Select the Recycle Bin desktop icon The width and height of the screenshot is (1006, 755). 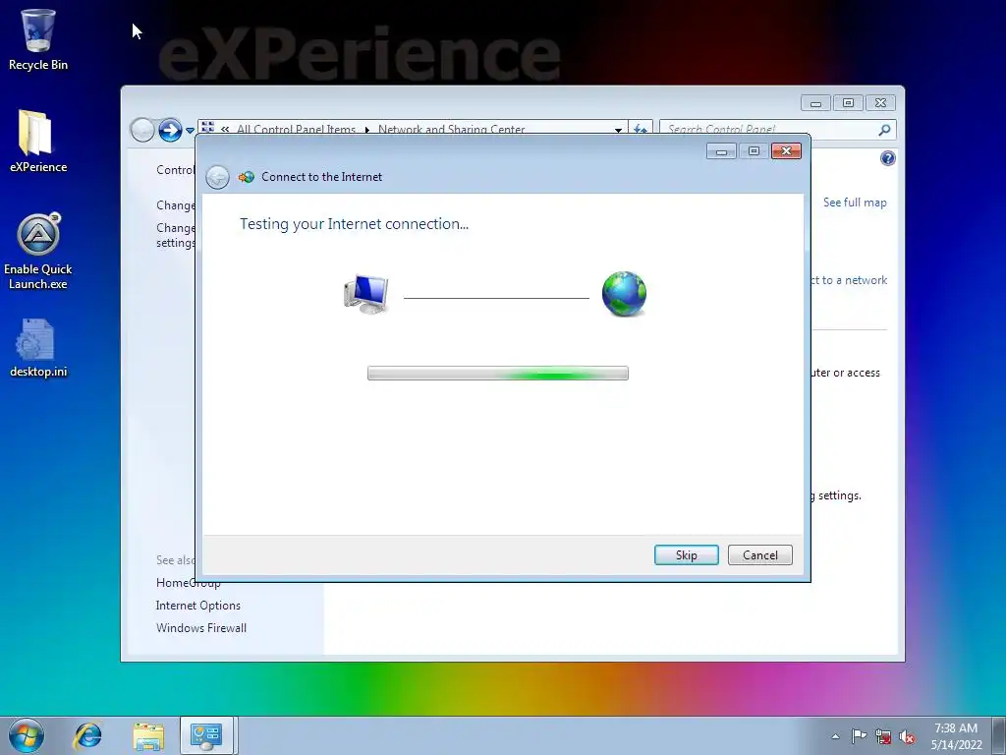pos(38,39)
